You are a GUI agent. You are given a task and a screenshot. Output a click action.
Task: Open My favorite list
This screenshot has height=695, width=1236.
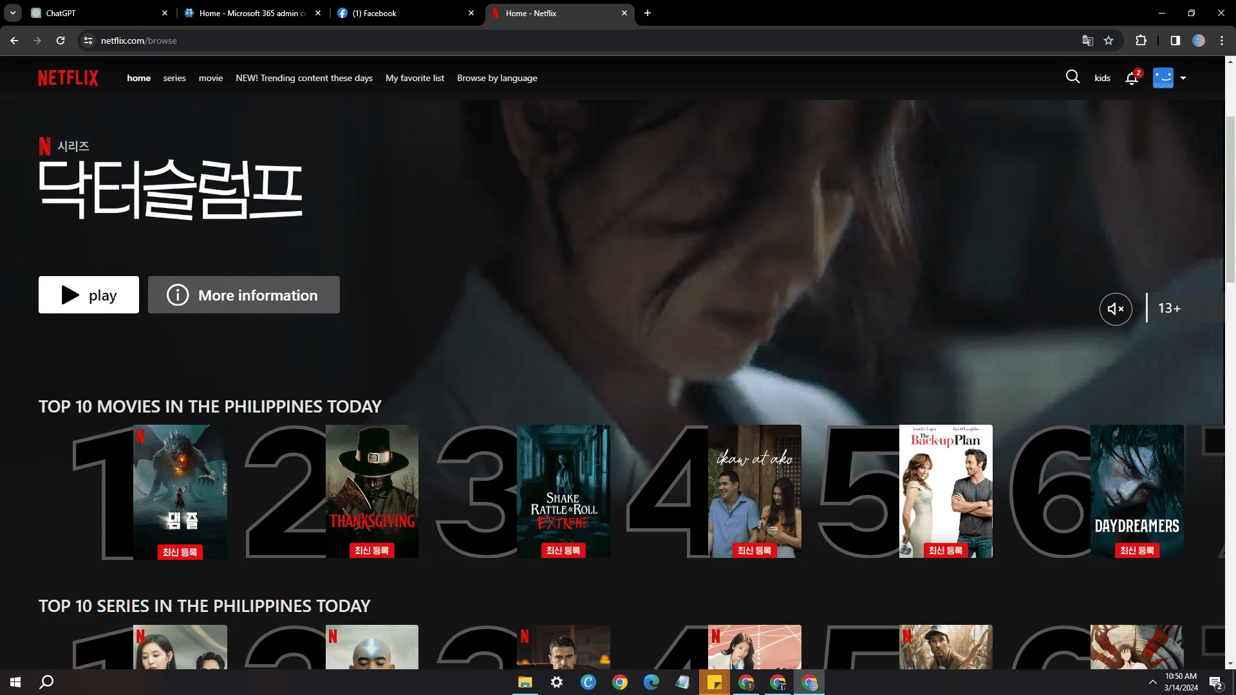coord(415,78)
